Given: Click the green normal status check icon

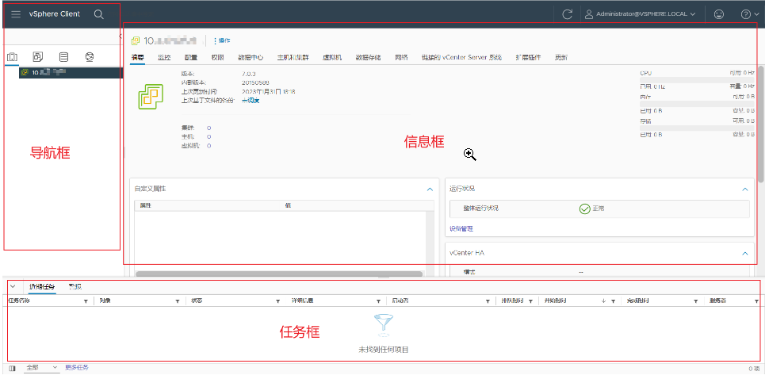Looking at the screenshot, I should click(584, 209).
